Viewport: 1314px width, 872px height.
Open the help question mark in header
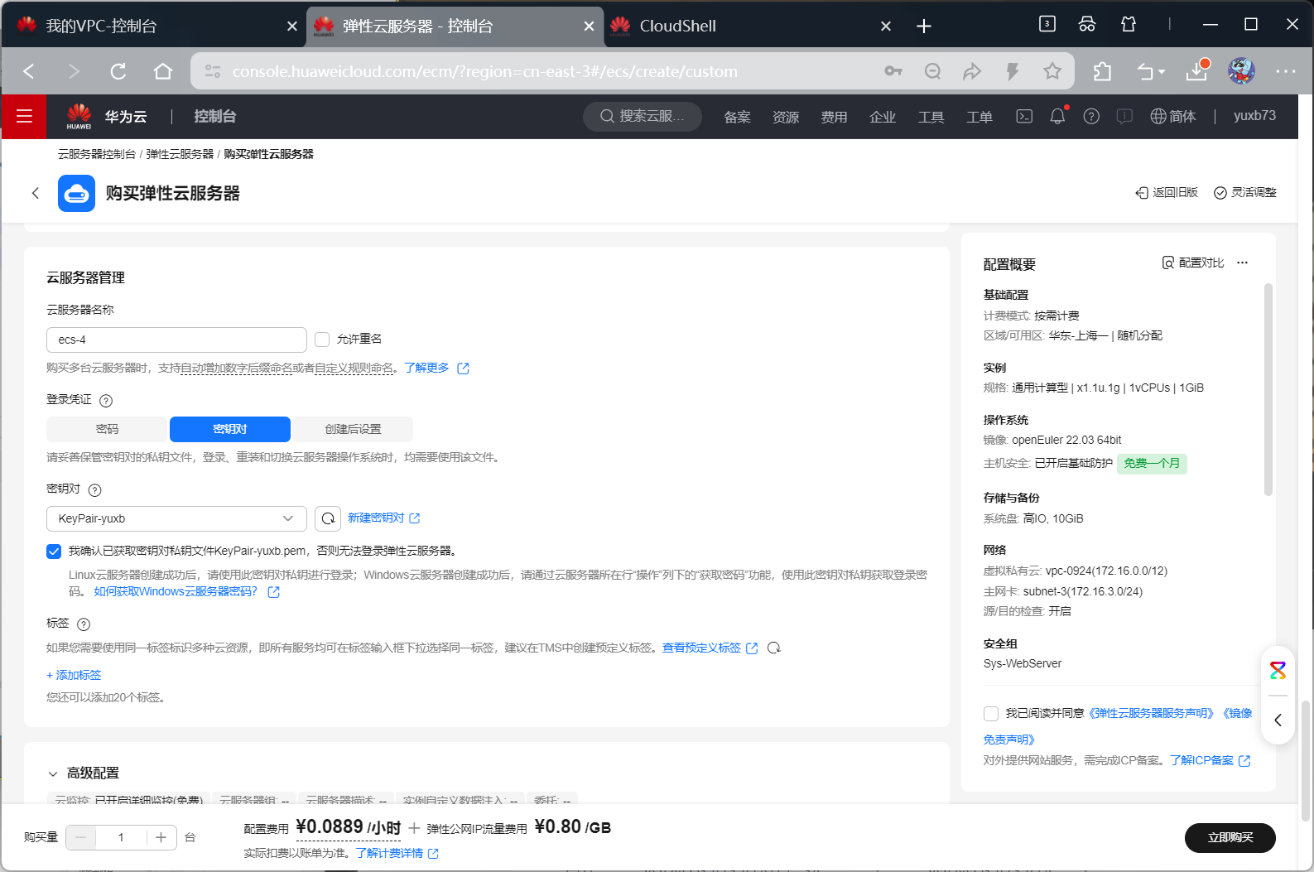pyautogui.click(x=1091, y=116)
